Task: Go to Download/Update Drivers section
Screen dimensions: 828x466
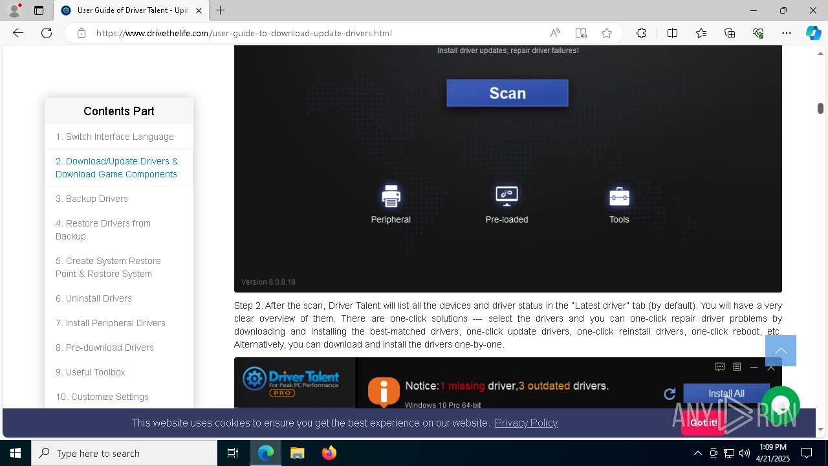Action: (119, 168)
